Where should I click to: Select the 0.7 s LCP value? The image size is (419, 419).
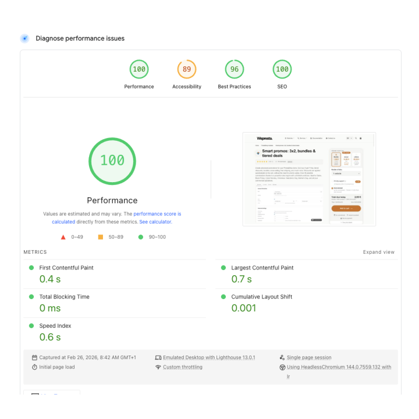click(x=242, y=279)
